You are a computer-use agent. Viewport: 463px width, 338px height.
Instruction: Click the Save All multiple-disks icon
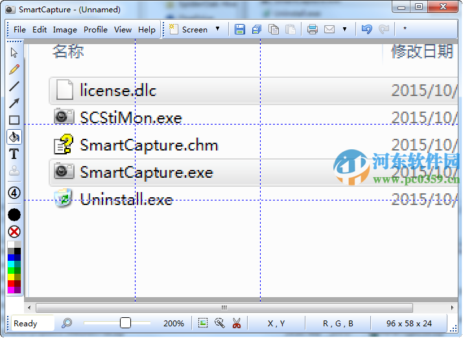coord(257,29)
